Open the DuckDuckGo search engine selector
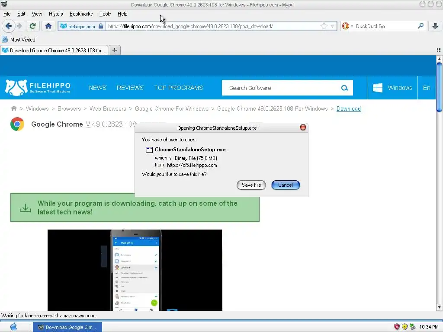This screenshot has height=332, width=443. (347, 26)
